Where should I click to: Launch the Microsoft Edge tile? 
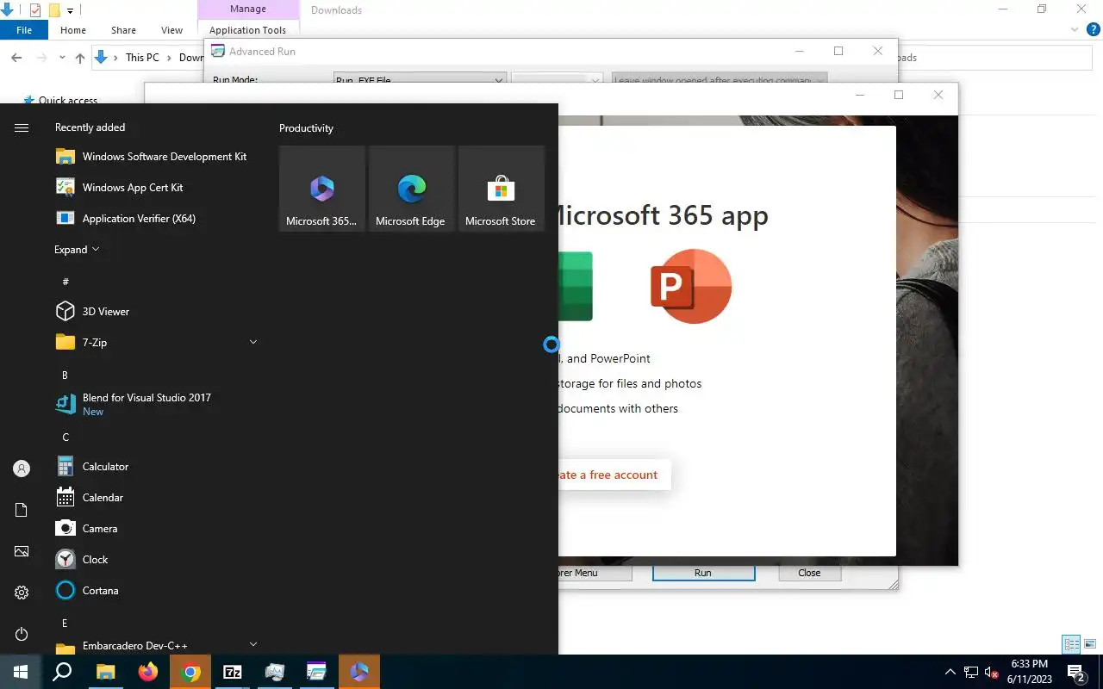click(411, 189)
